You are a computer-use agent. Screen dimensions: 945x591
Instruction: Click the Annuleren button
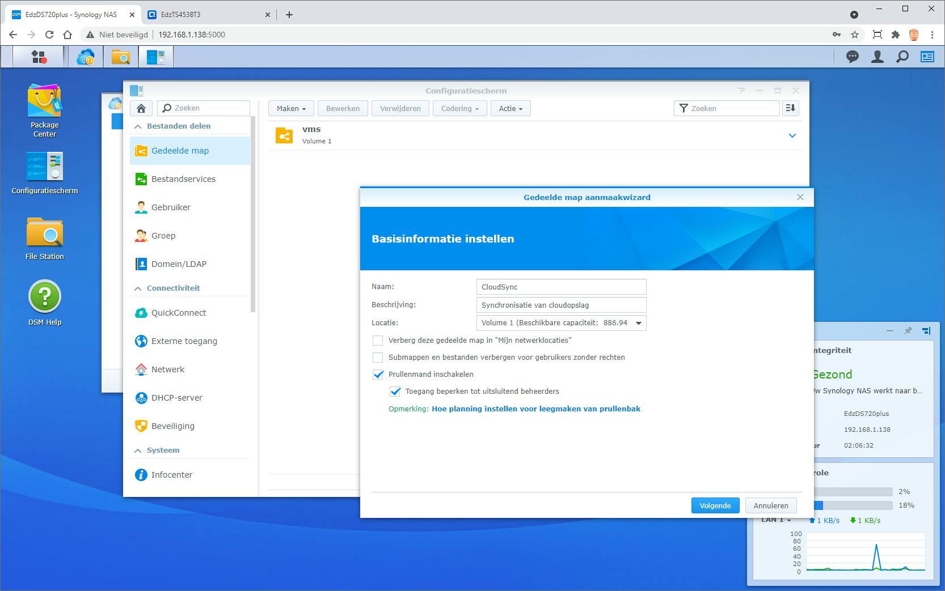771,505
